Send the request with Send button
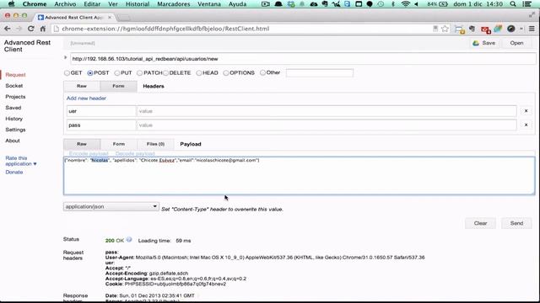 pyautogui.click(x=516, y=223)
